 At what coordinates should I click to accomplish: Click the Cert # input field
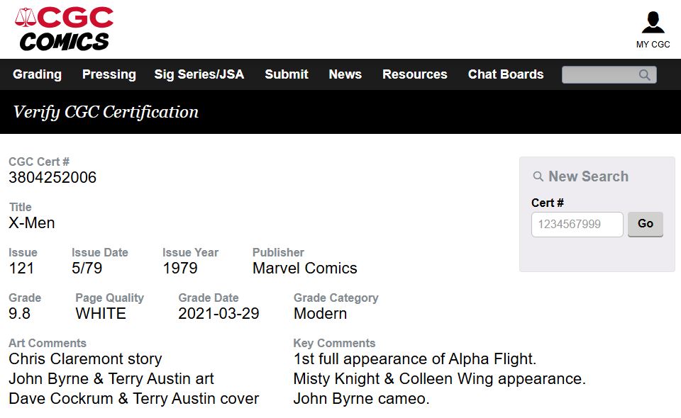coord(577,225)
